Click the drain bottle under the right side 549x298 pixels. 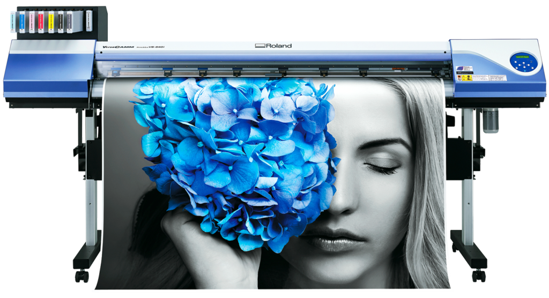[490, 120]
